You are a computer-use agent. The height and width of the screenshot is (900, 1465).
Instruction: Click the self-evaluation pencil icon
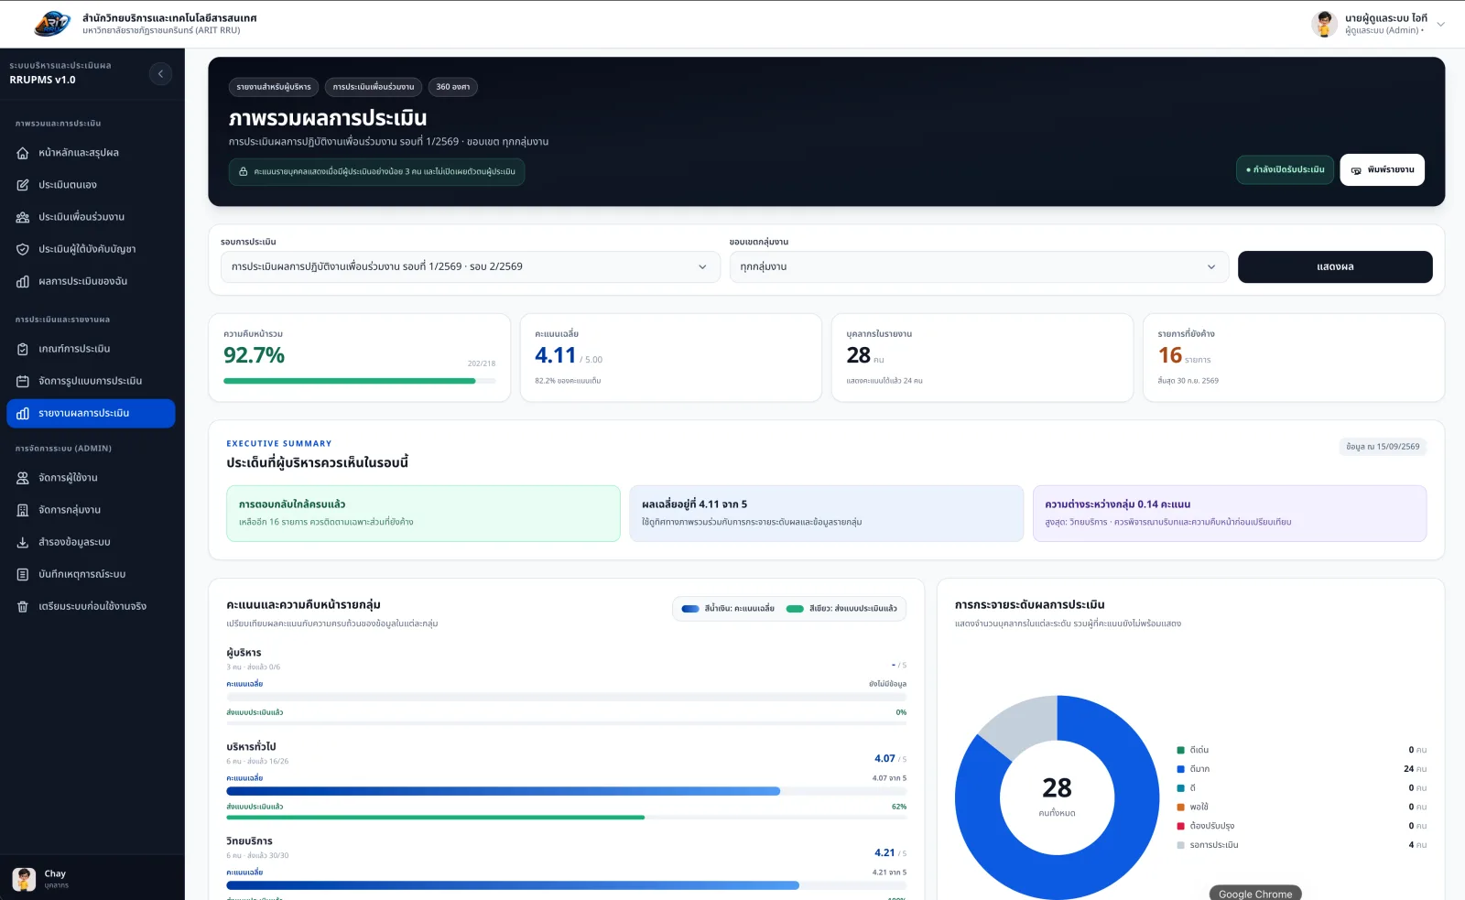click(23, 185)
